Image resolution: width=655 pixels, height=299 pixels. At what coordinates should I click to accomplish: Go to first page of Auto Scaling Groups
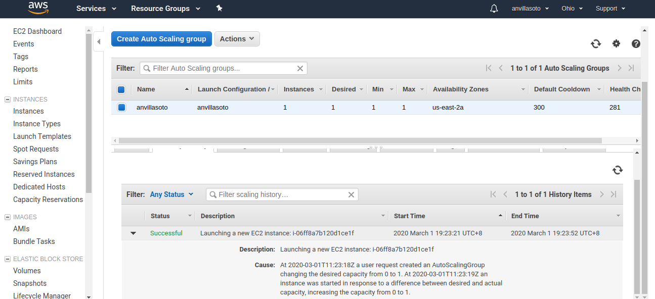489,68
